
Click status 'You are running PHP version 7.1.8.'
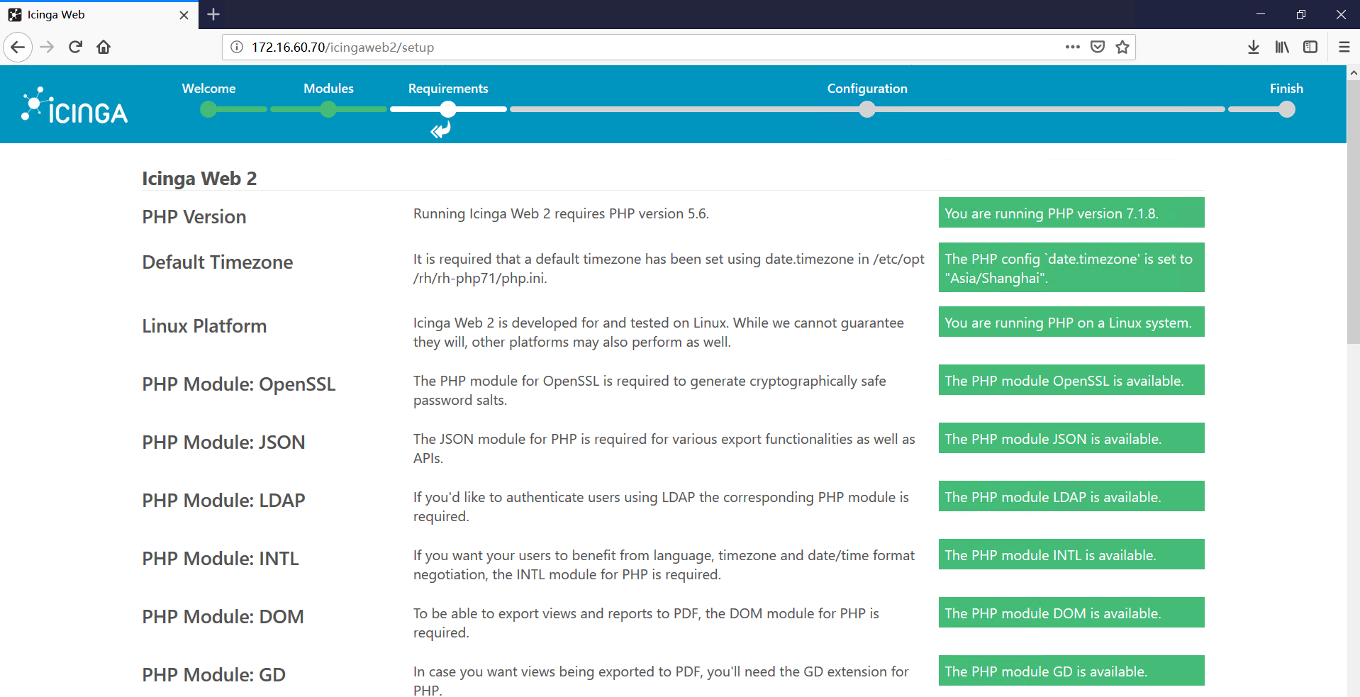pos(1071,213)
